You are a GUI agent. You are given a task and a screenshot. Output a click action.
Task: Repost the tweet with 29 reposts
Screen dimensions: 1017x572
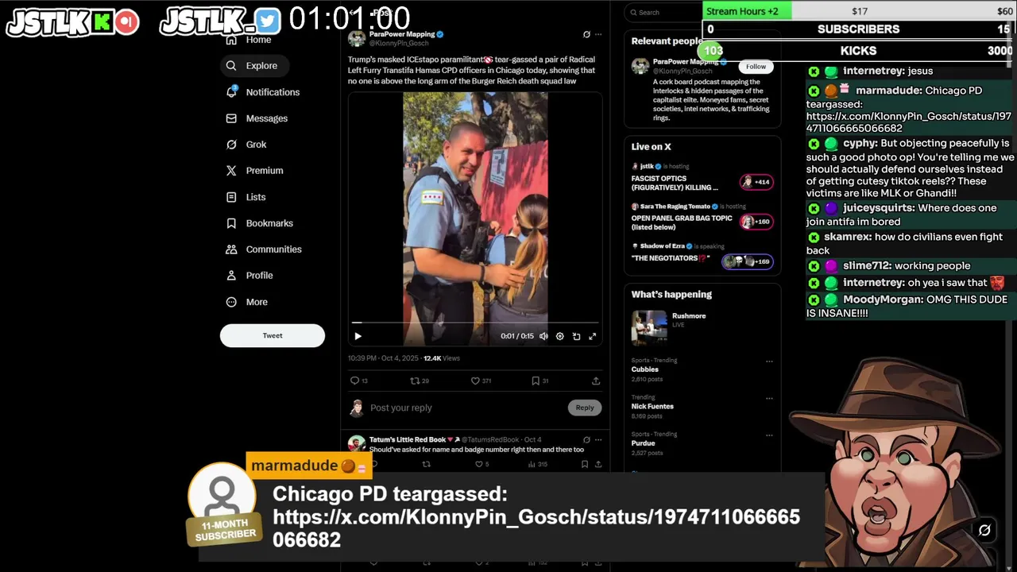pyautogui.click(x=420, y=381)
